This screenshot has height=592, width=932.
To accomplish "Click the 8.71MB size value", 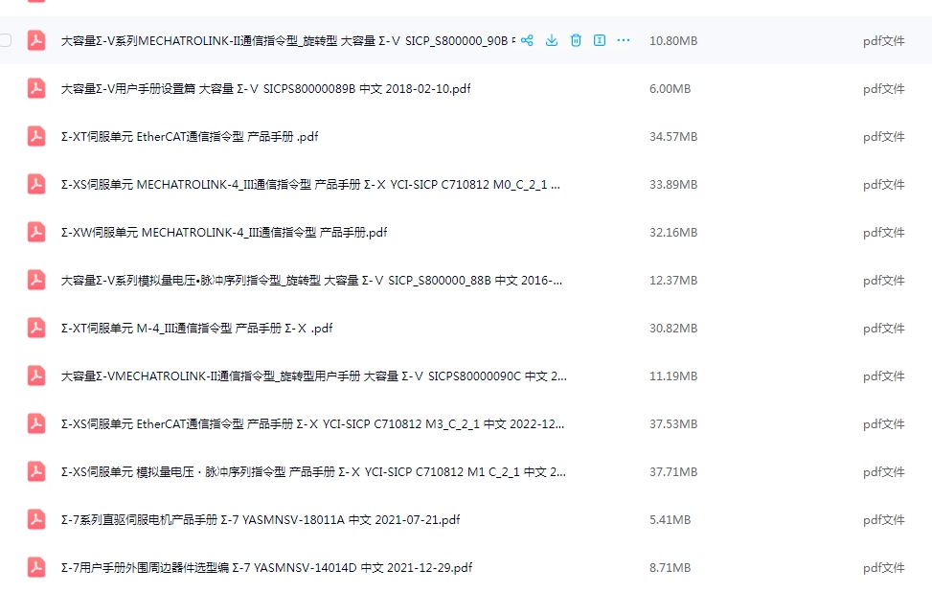I will (x=670, y=568).
